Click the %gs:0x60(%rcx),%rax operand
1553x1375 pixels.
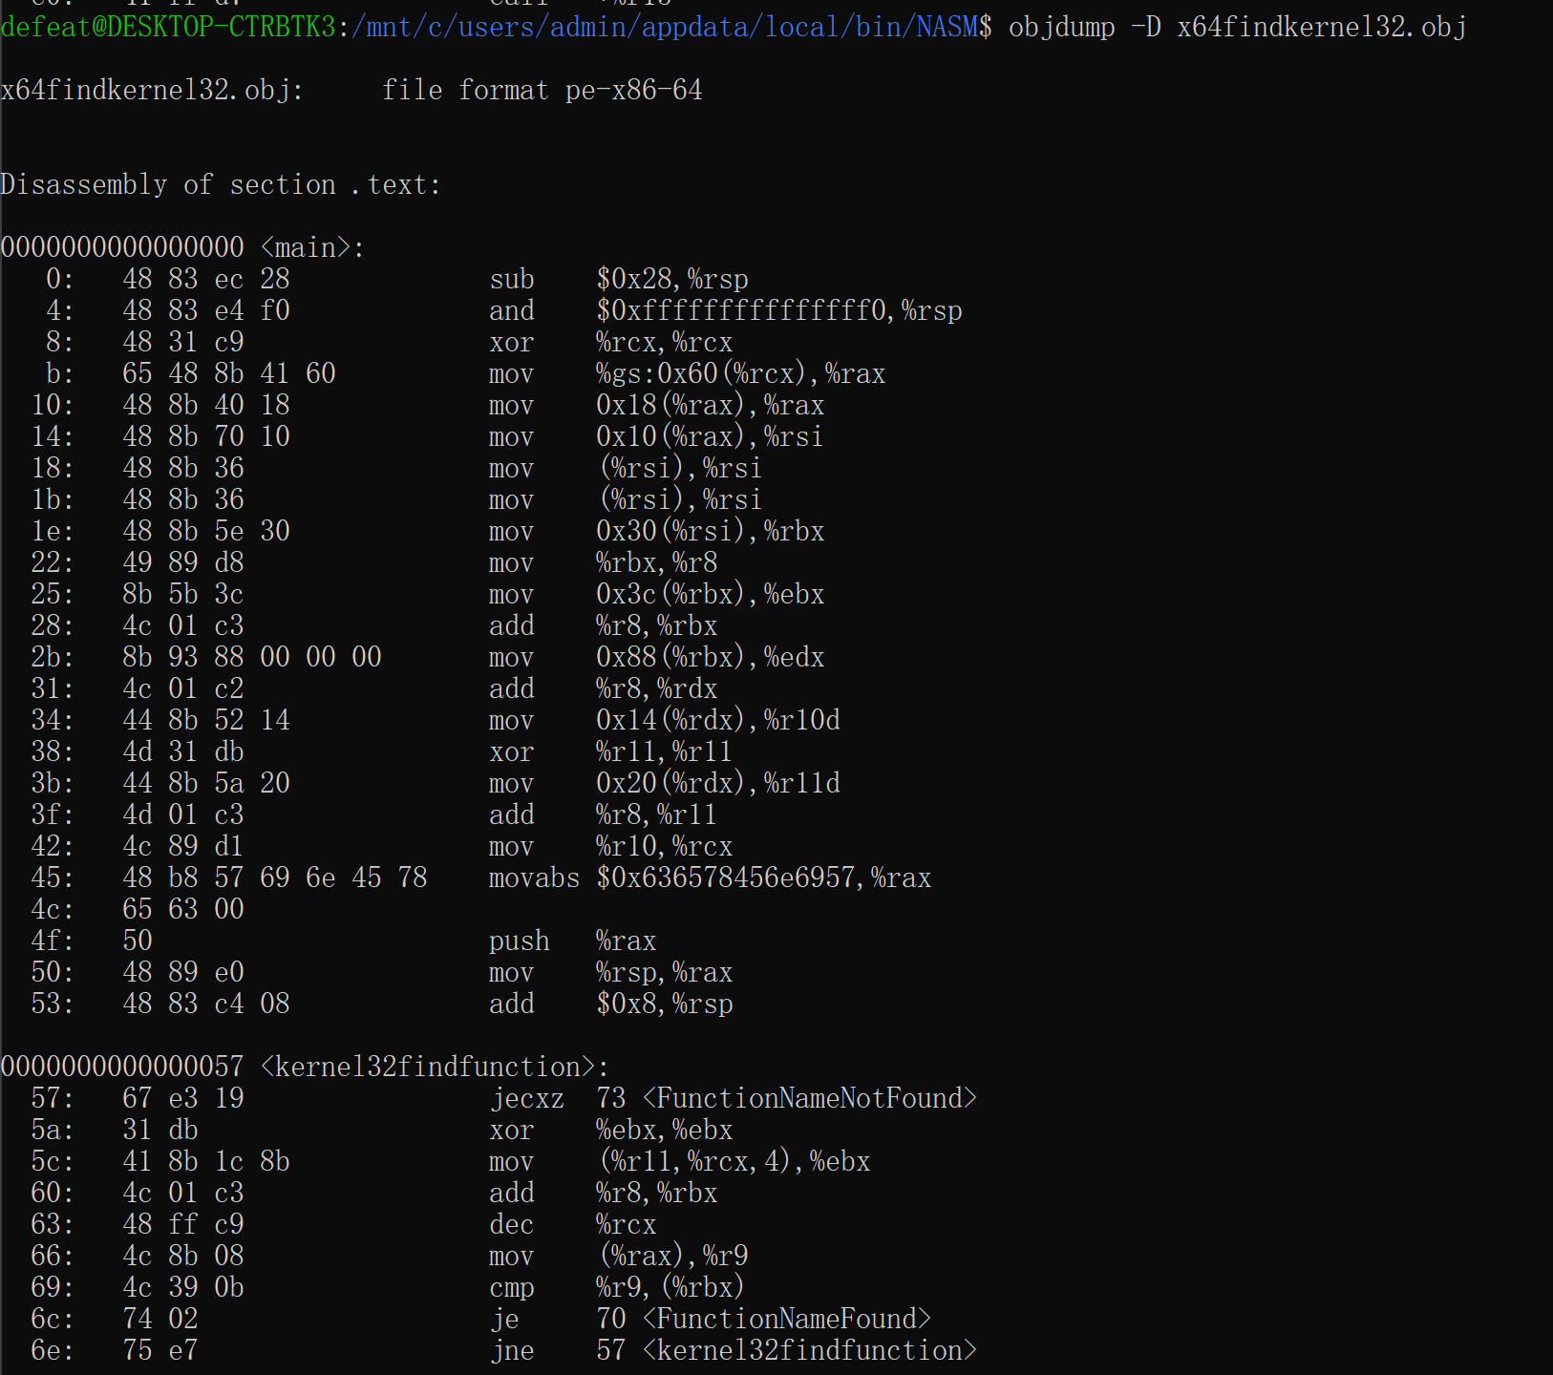(x=740, y=374)
